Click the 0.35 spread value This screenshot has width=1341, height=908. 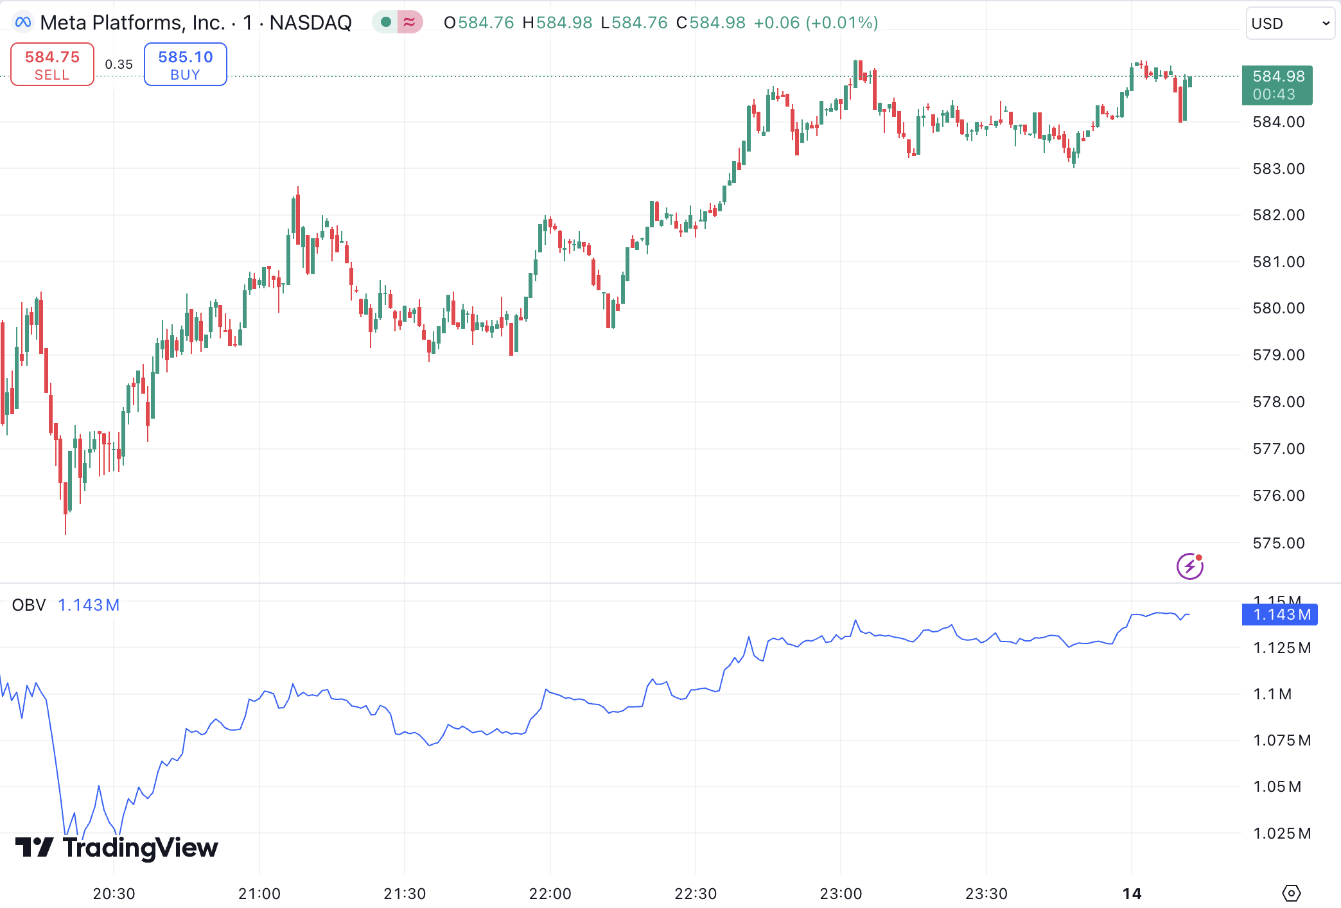point(119,64)
